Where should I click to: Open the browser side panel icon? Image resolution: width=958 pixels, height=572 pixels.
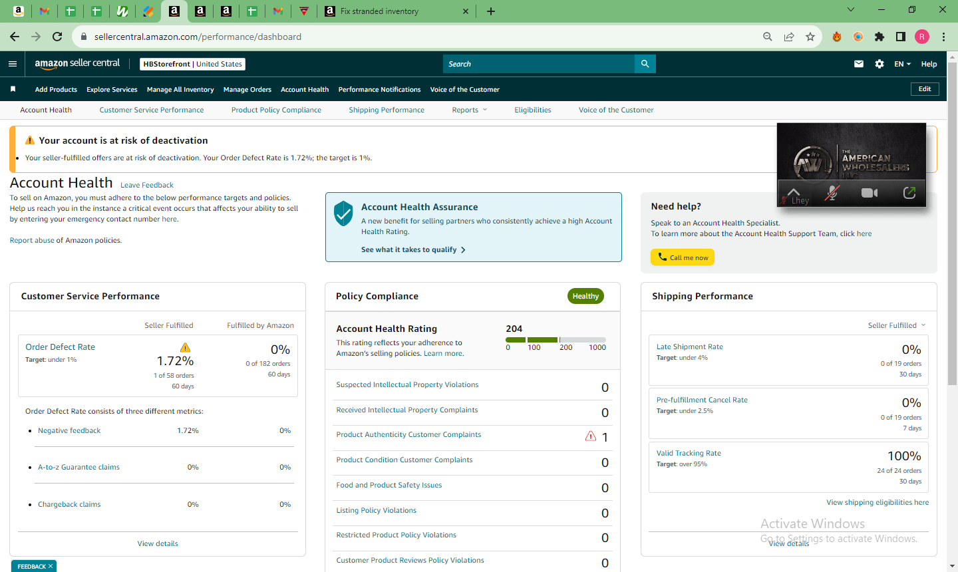[901, 37]
